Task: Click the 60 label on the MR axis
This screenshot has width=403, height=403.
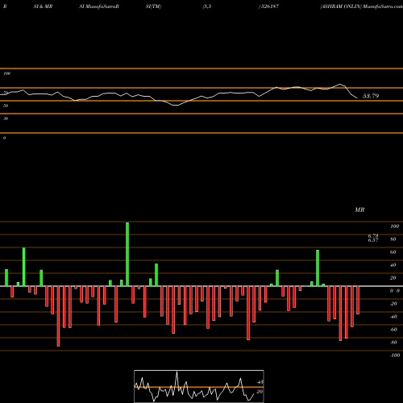Action: [393, 252]
